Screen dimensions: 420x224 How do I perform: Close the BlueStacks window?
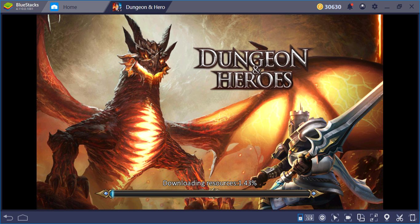[412, 6]
